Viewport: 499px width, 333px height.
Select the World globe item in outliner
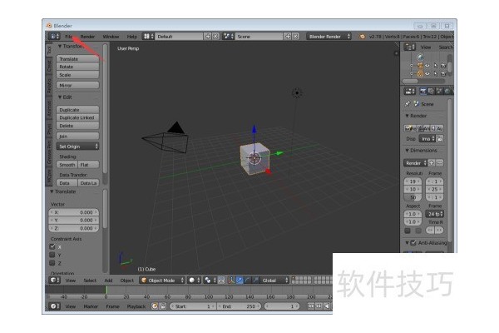(420, 57)
